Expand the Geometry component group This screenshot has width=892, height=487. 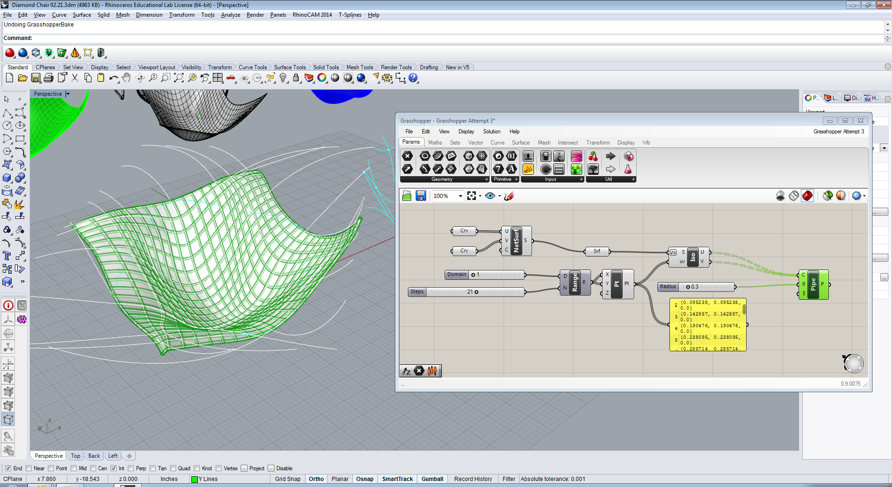[486, 179]
